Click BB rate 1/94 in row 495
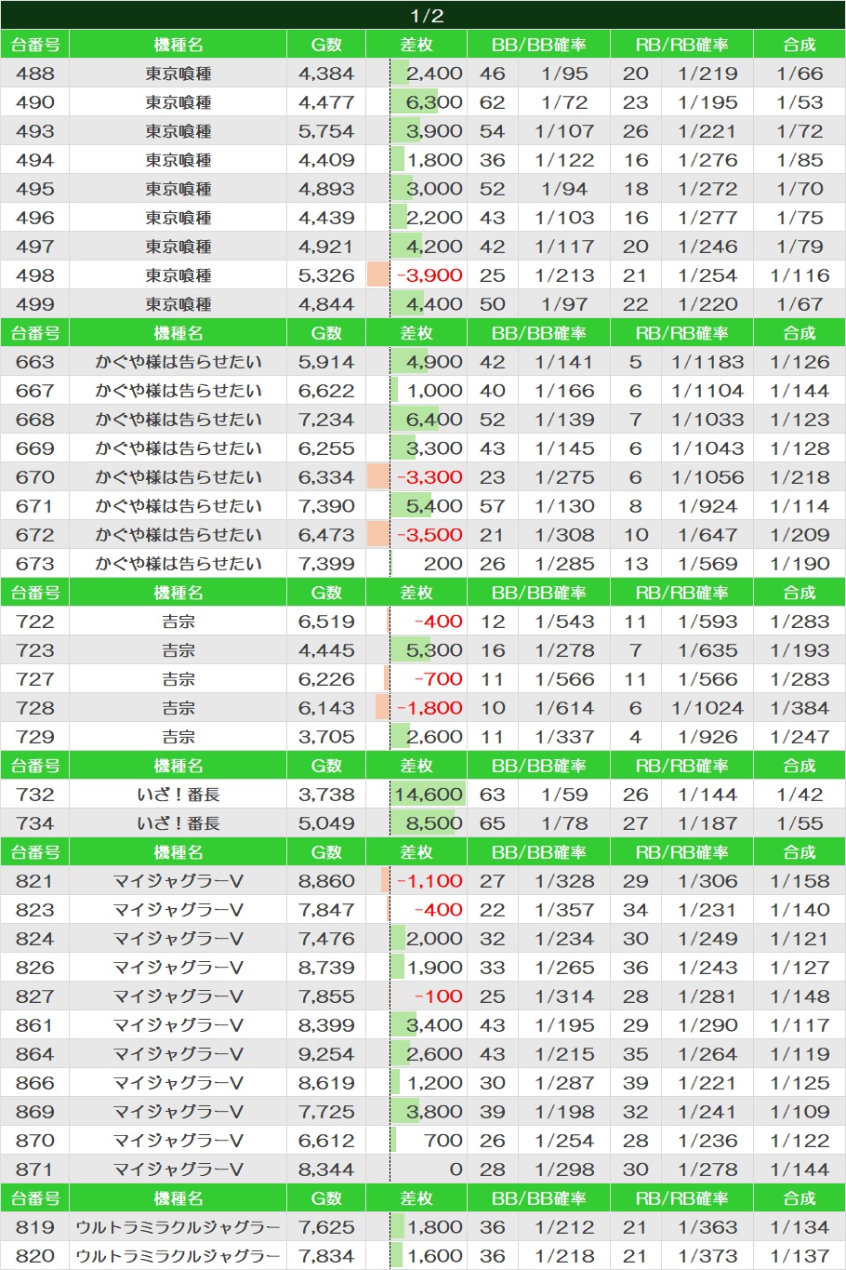The width and height of the screenshot is (846, 1270). pos(564,189)
